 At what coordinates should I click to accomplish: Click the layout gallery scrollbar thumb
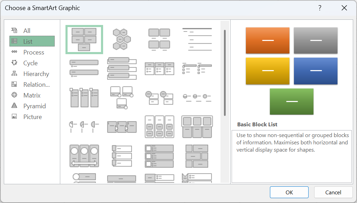225,73
